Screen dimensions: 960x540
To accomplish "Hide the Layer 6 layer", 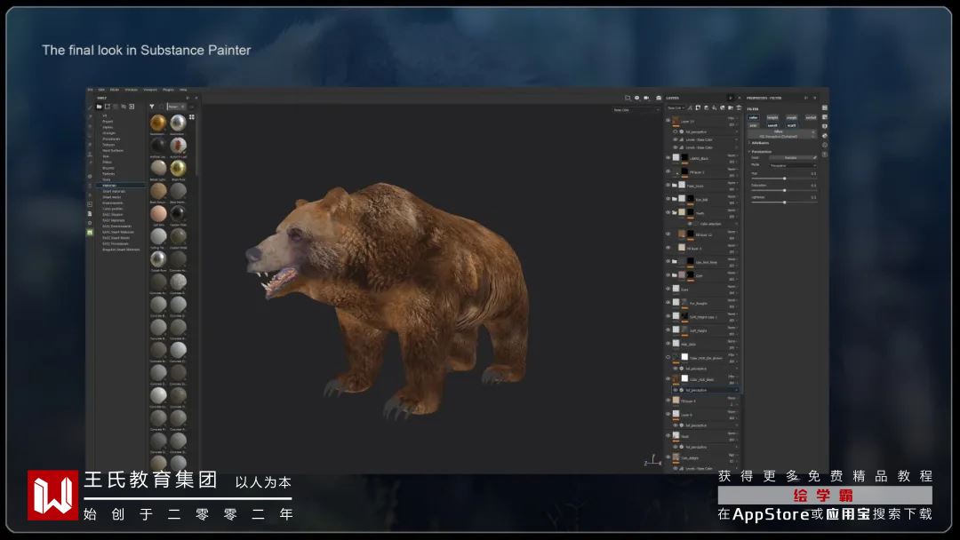I will click(668, 414).
